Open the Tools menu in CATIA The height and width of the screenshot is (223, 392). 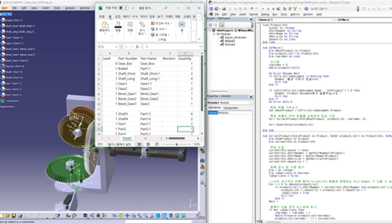coord(57,8)
